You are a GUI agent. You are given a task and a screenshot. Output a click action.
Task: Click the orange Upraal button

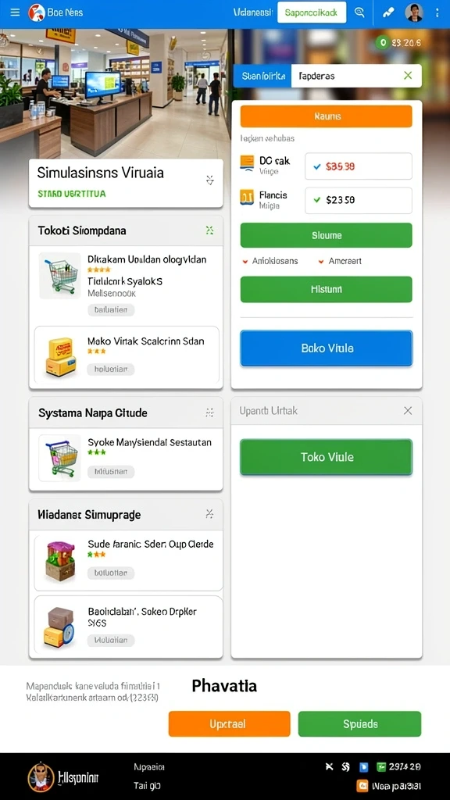(229, 724)
